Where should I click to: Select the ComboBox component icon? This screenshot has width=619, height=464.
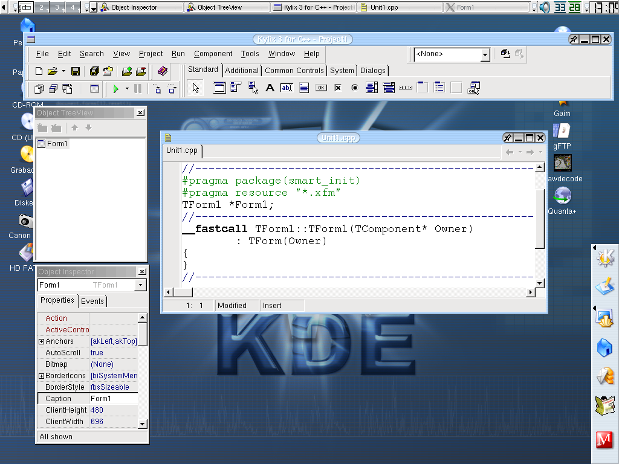(389, 88)
